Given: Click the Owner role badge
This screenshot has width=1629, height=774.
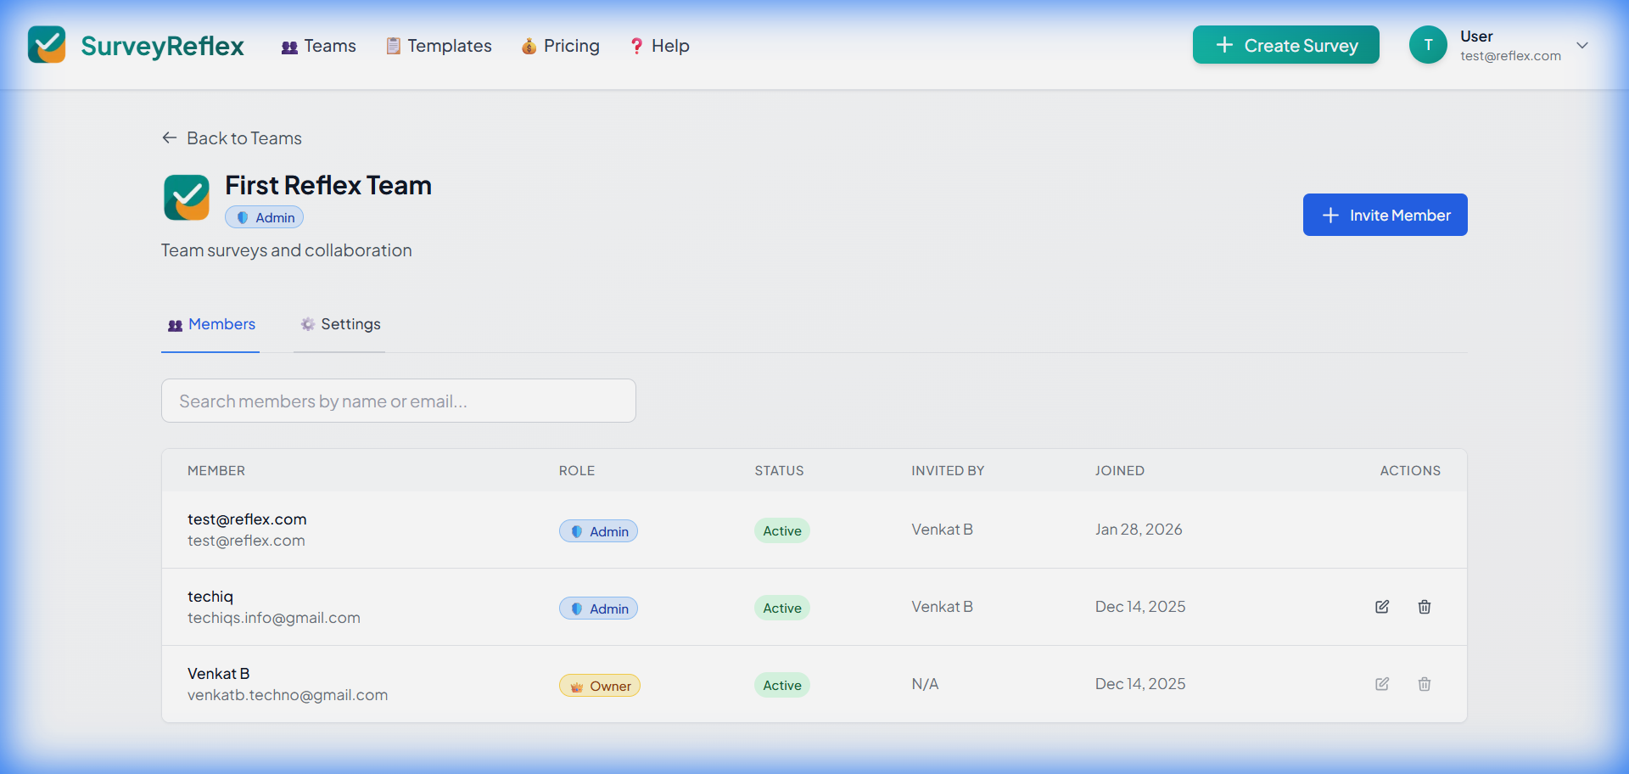Looking at the screenshot, I should tap(600, 686).
